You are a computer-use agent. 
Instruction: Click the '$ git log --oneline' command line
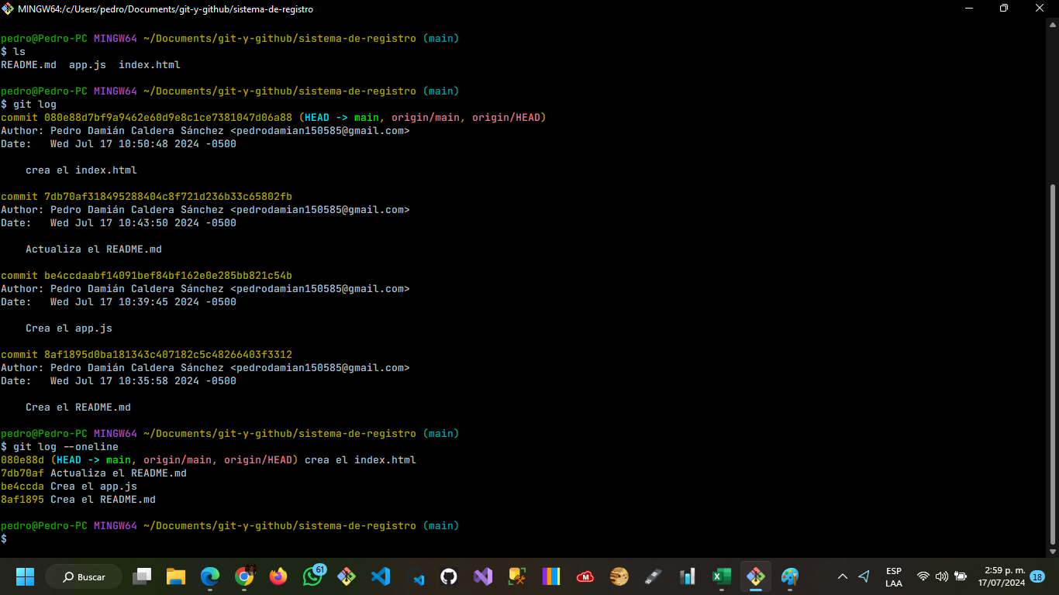click(60, 447)
